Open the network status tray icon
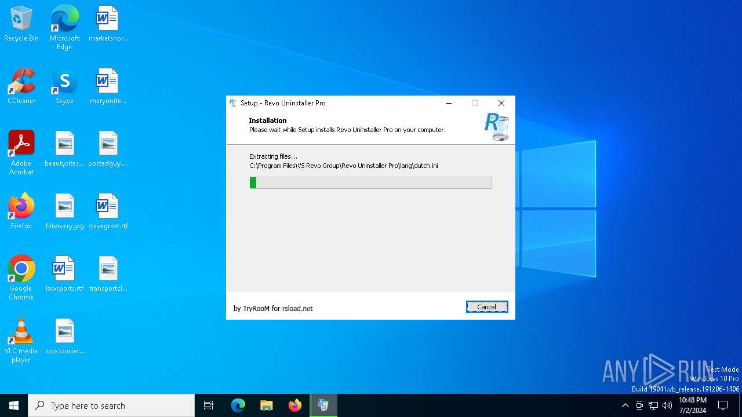 click(x=653, y=405)
